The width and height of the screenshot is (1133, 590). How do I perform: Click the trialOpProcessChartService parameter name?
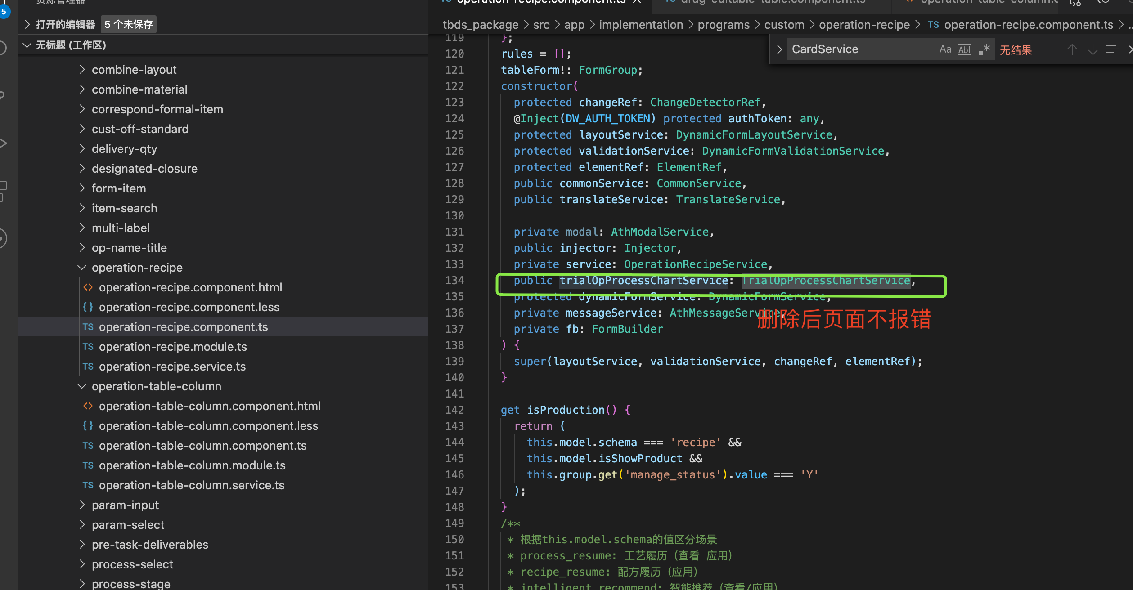click(643, 280)
